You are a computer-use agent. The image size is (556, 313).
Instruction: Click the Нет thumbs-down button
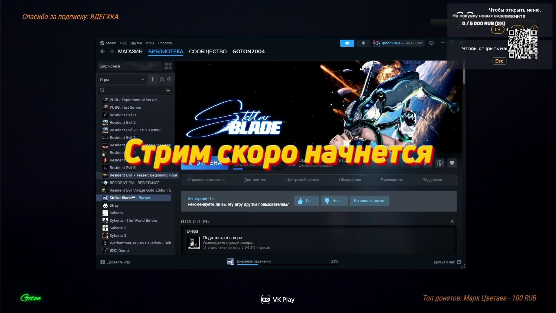coord(334,201)
